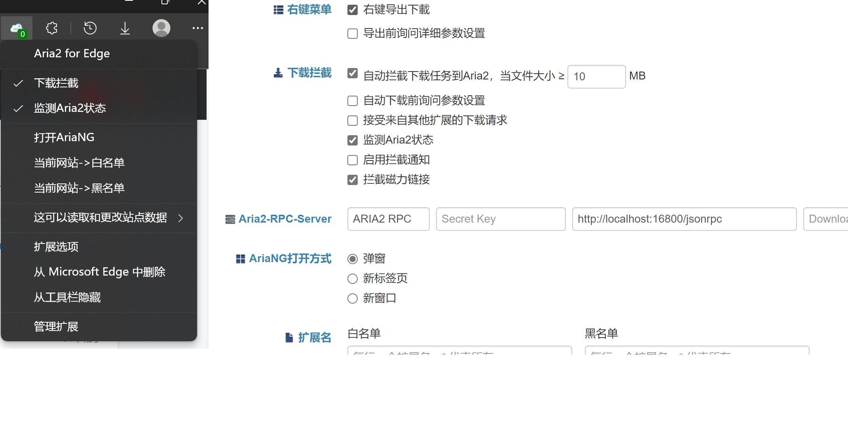Open the three-dots Settings and more menu
The height and width of the screenshot is (427, 848).
click(x=197, y=28)
